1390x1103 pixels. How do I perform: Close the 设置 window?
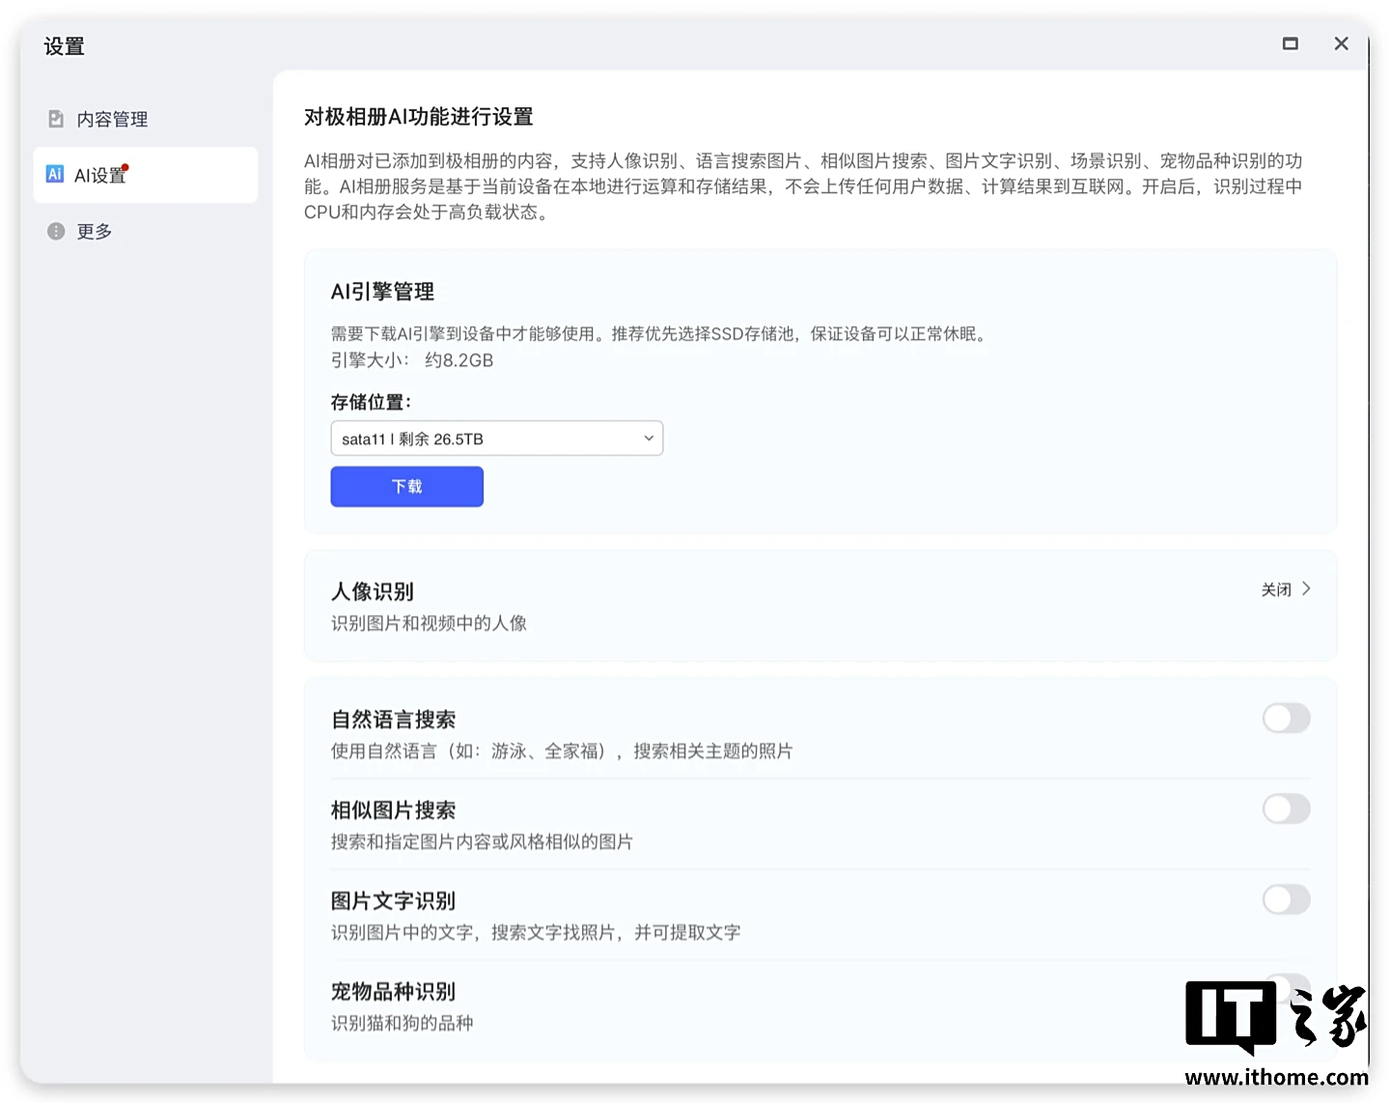[x=1341, y=43]
